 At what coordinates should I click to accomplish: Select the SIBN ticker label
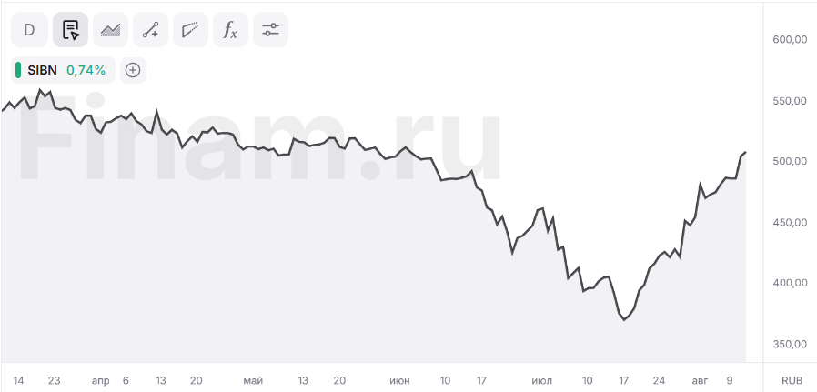click(42, 70)
